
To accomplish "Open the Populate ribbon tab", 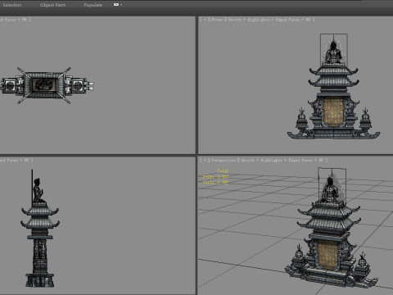I will (93, 5).
